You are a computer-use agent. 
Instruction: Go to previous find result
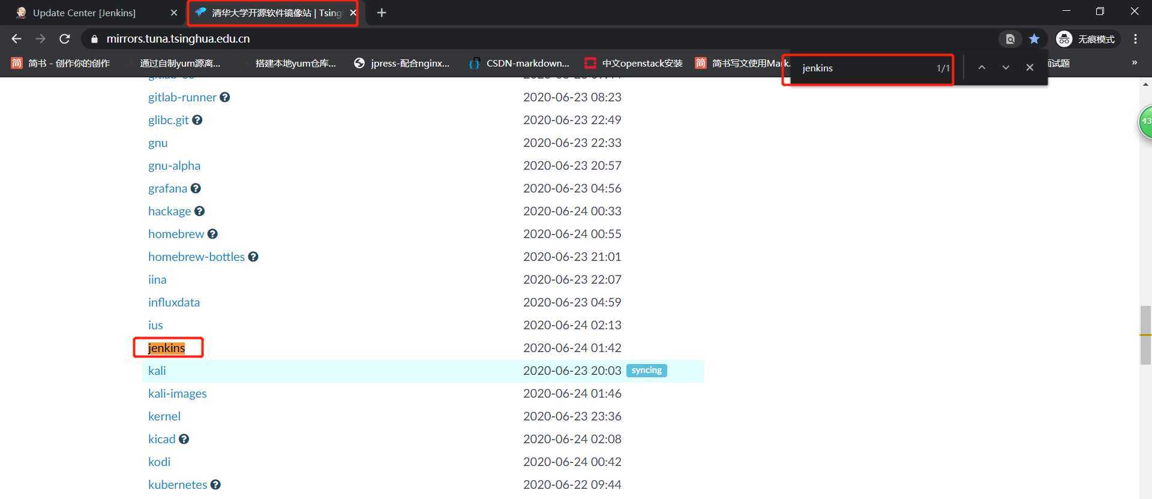tap(982, 68)
